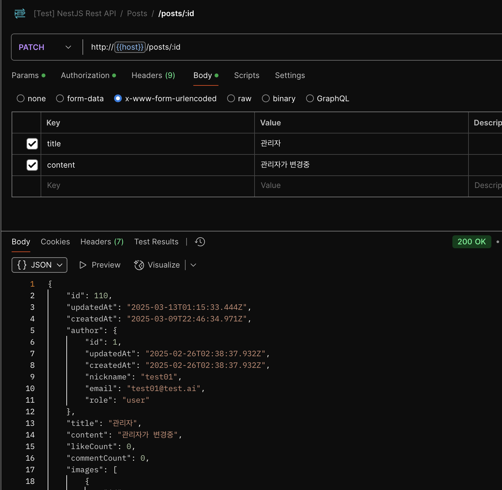Open the PATCH method dropdown
Image resolution: width=502 pixels, height=490 pixels.
(45, 47)
